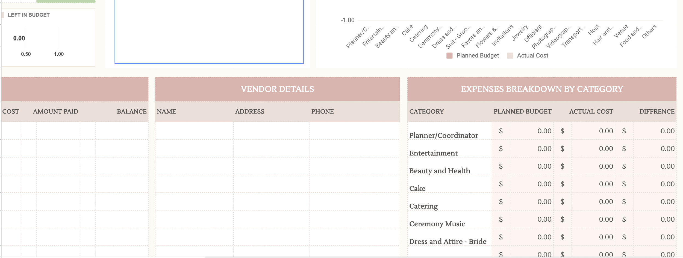Click the PHONE column header
Image resolution: width=683 pixels, height=258 pixels.
tap(322, 111)
